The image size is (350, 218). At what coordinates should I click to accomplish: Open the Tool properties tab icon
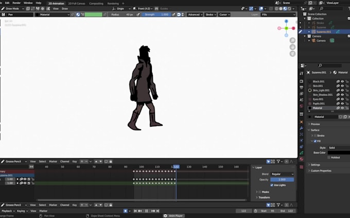point(301,73)
